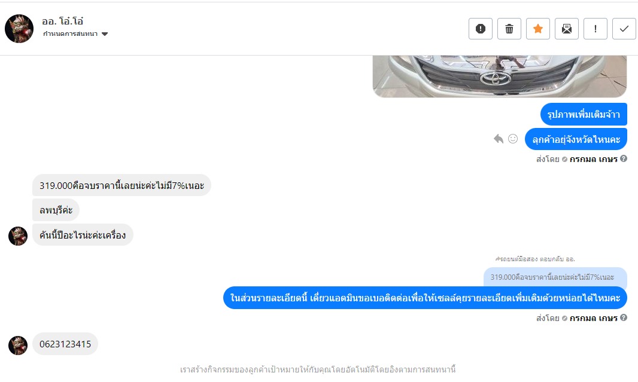Mark conversation unread envelope icon
Screen dimensions: 638x382
coord(567,29)
